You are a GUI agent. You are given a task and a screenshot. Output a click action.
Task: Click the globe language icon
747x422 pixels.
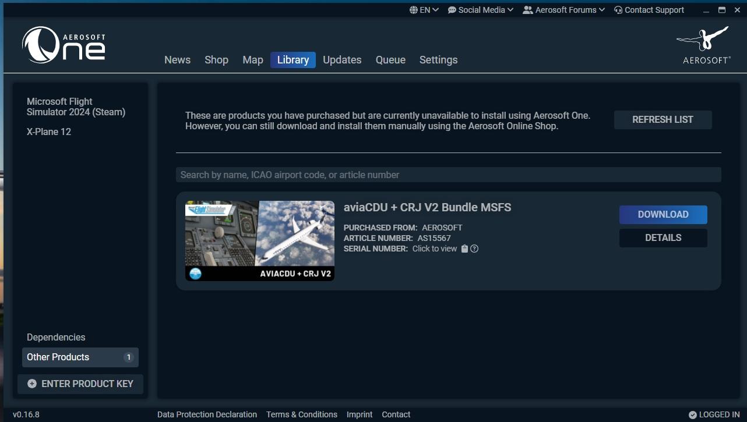pyautogui.click(x=413, y=10)
